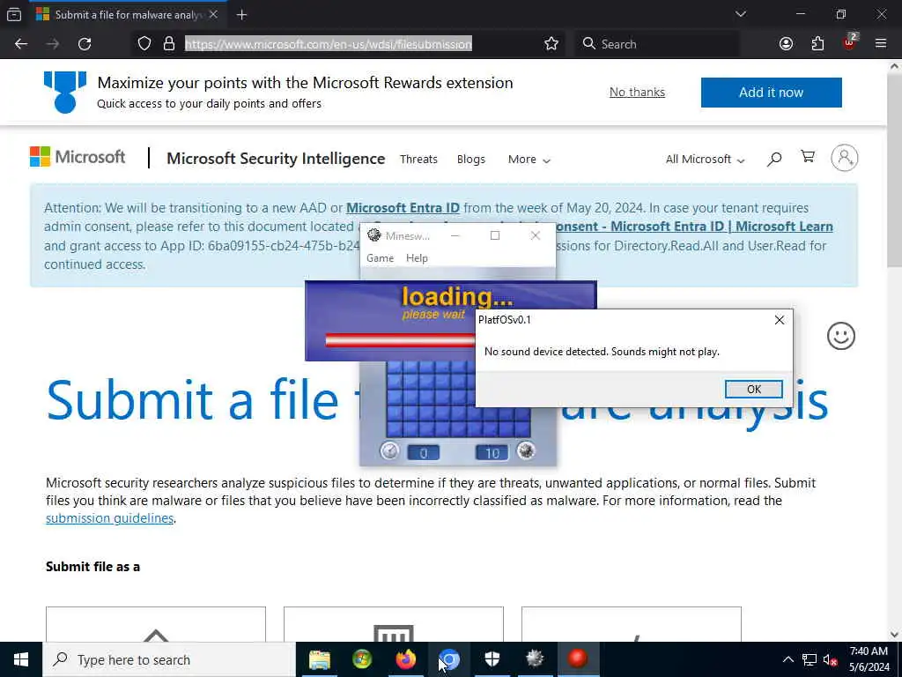Open the red ball taskbar app
This screenshot has height=677, width=902.
578,659
